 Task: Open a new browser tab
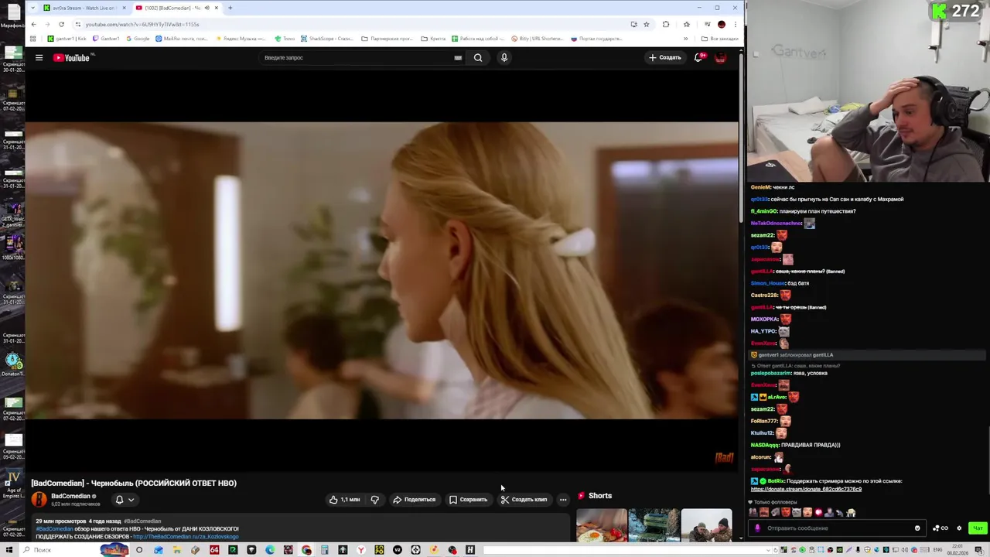[230, 8]
